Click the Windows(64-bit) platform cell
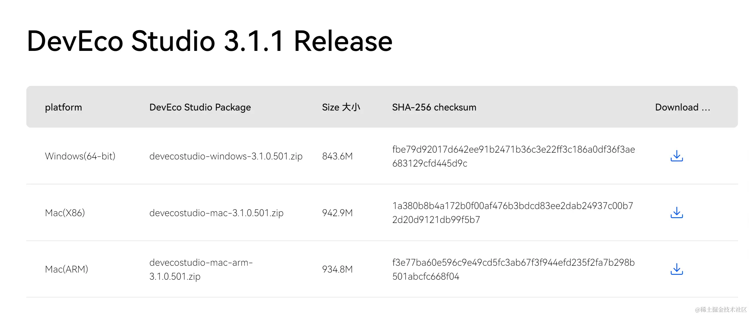This screenshot has width=749, height=315. coord(80,156)
